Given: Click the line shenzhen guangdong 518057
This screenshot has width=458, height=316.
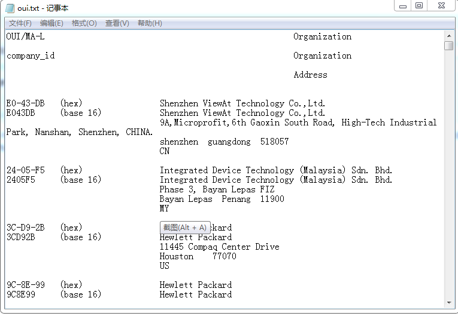Looking at the screenshot, I should [x=224, y=142].
